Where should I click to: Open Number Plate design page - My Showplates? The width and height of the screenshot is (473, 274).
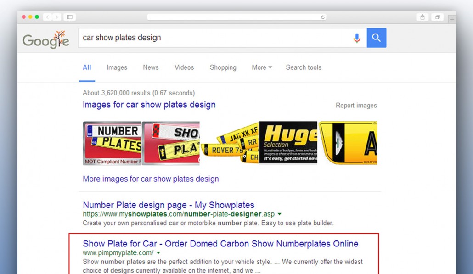pos(169,205)
